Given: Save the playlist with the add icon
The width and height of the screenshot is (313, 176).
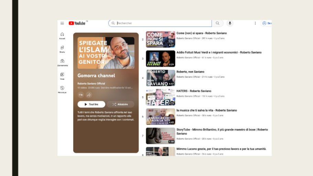Looking at the screenshot, I should [x=80, y=95].
